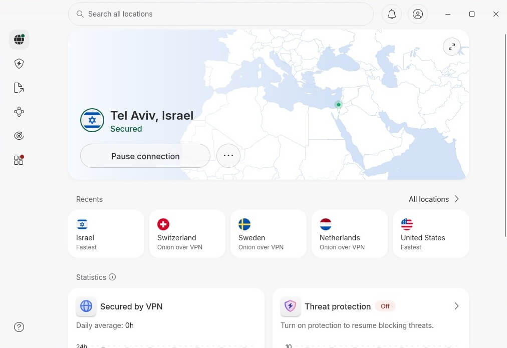The height and width of the screenshot is (348, 507).
Task: Click the Statistics info icon
Action: click(x=112, y=277)
